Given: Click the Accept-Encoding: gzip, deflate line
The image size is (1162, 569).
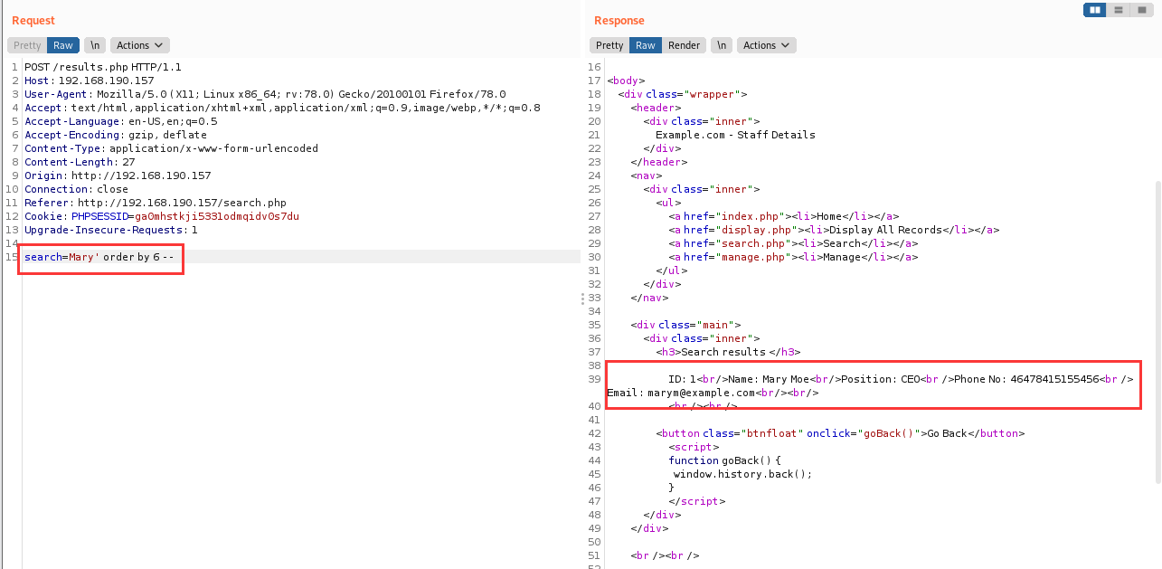Looking at the screenshot, I should (116, 135).
